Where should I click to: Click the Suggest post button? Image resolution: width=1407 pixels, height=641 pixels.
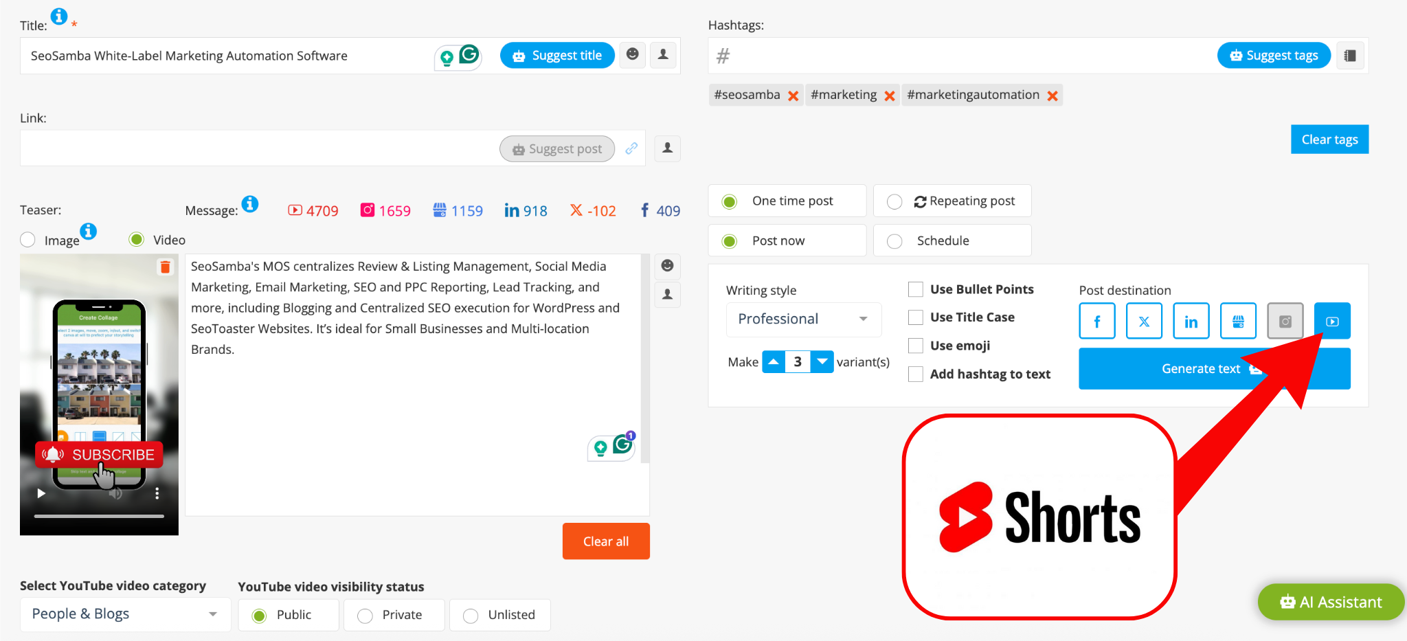click(557, 148)
